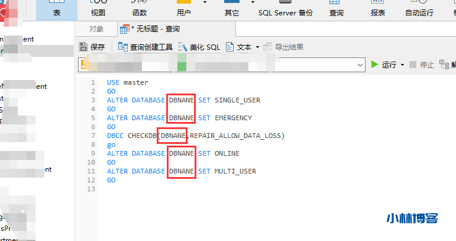Click the 保存 (Save) button
This screenshot has height=241, width=456.
(92, 47)
